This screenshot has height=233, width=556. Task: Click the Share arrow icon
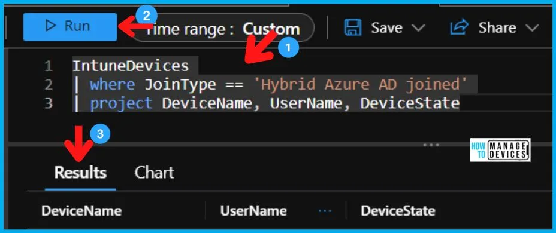click(460, 27)
